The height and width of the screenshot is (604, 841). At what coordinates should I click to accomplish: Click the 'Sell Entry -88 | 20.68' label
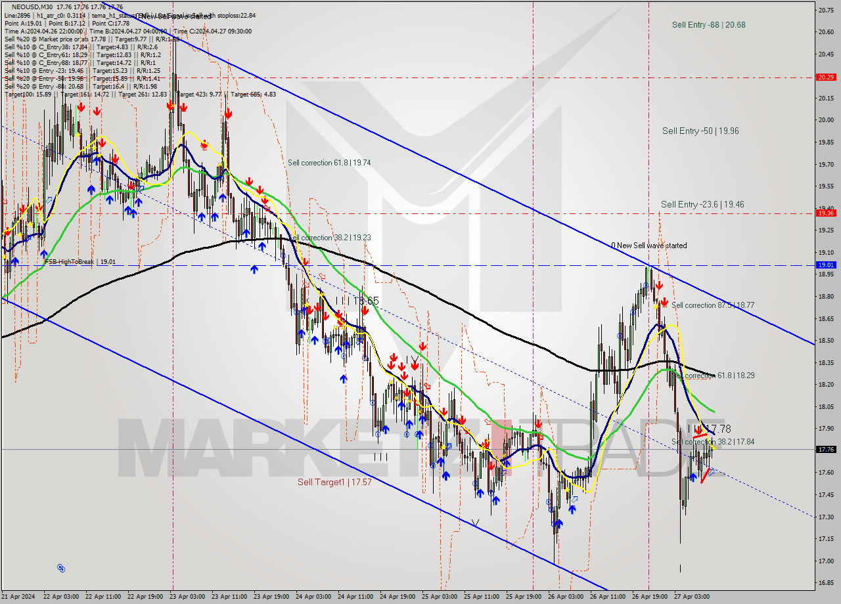pyautogui.click(x=708, y=25)
